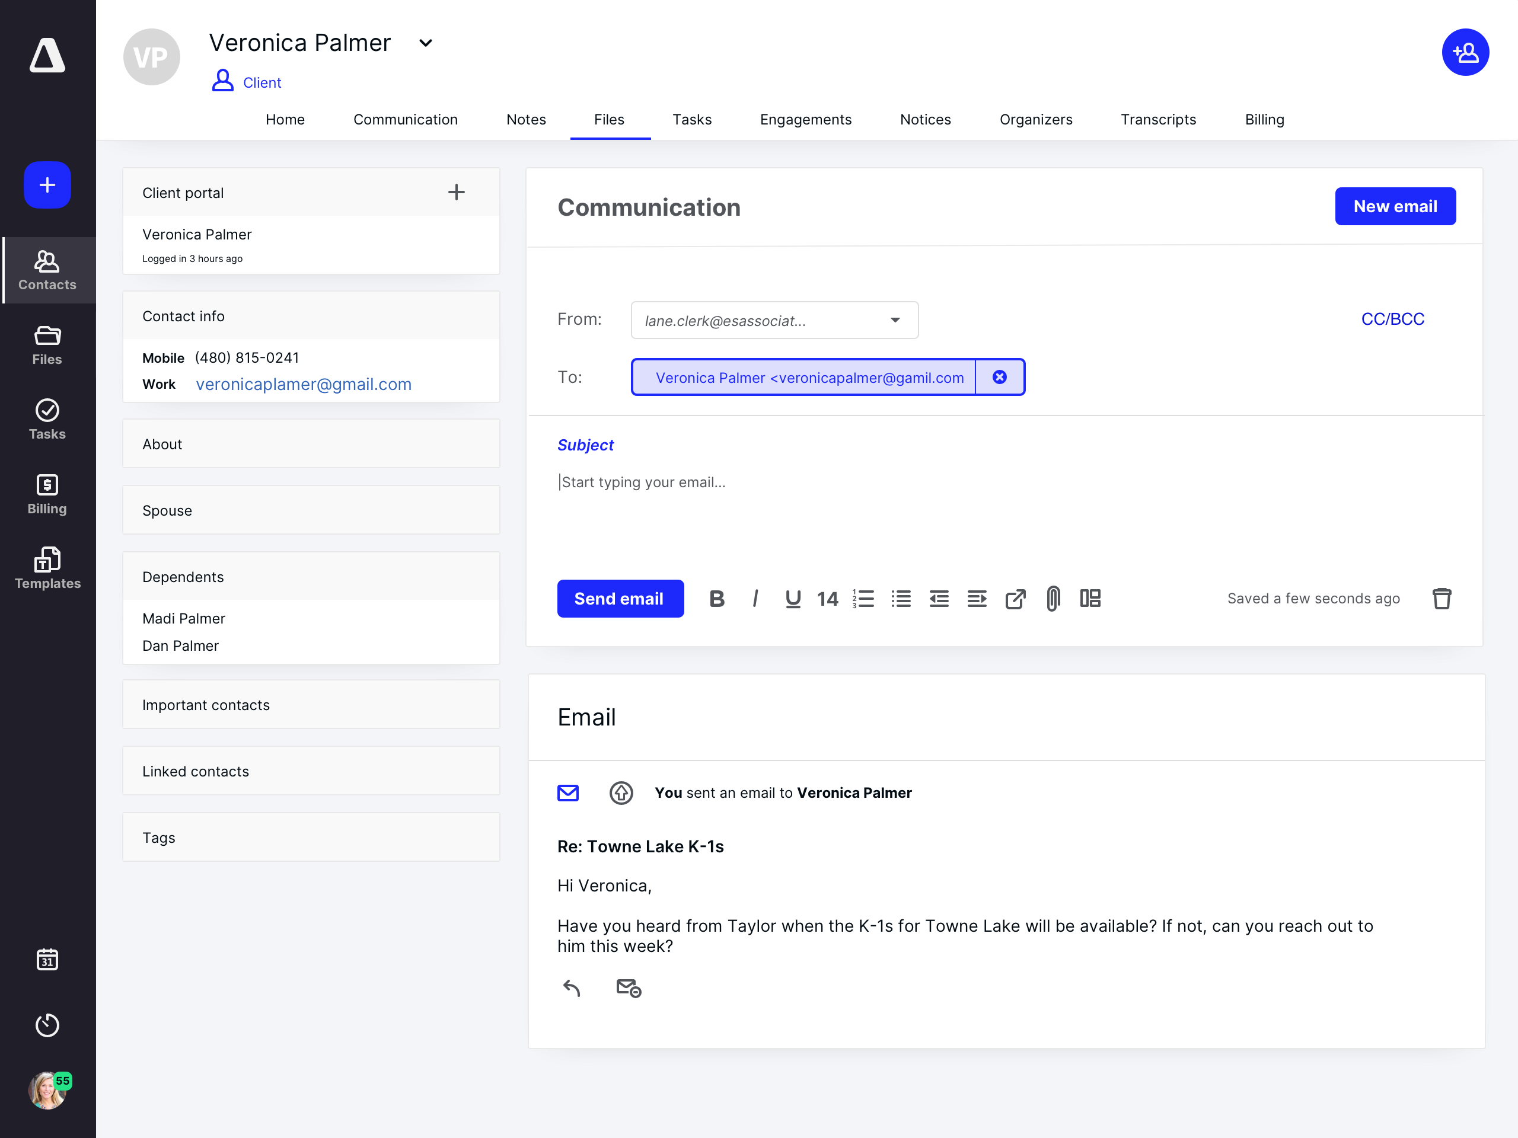1518x1138 pixels.
Task: Click the add contact button in the top right
Action: (1465, 52)
